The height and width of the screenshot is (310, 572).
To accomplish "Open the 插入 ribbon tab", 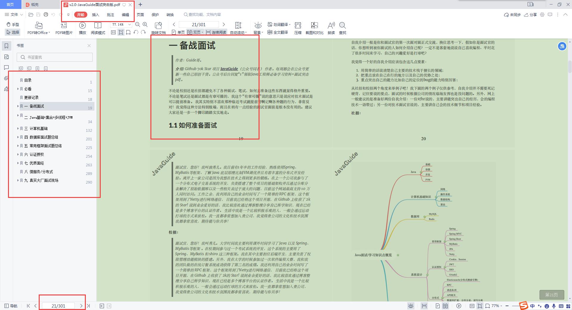I will coord(95,15).
